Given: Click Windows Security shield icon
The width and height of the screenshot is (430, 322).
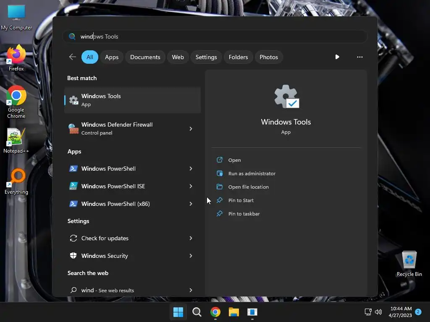Looking at the screenshot, I should [73, 256].
